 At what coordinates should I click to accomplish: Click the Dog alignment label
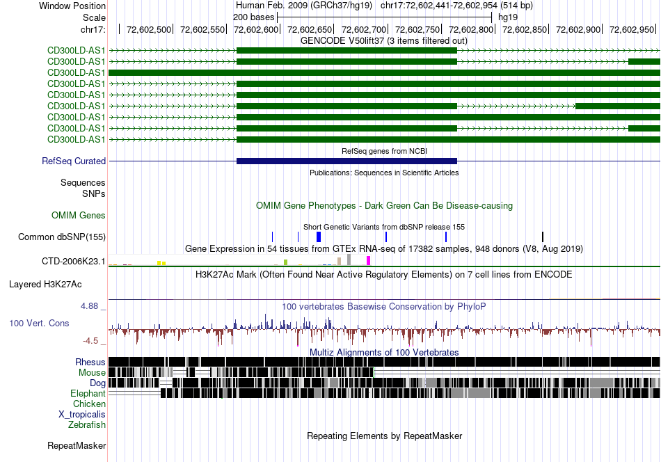[x=97, y=383]
